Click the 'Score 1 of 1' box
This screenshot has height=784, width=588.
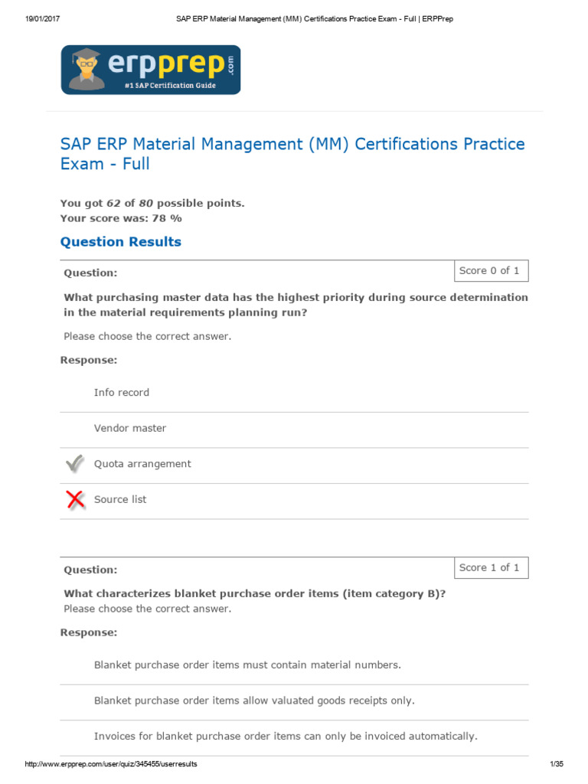click(489, 568)
